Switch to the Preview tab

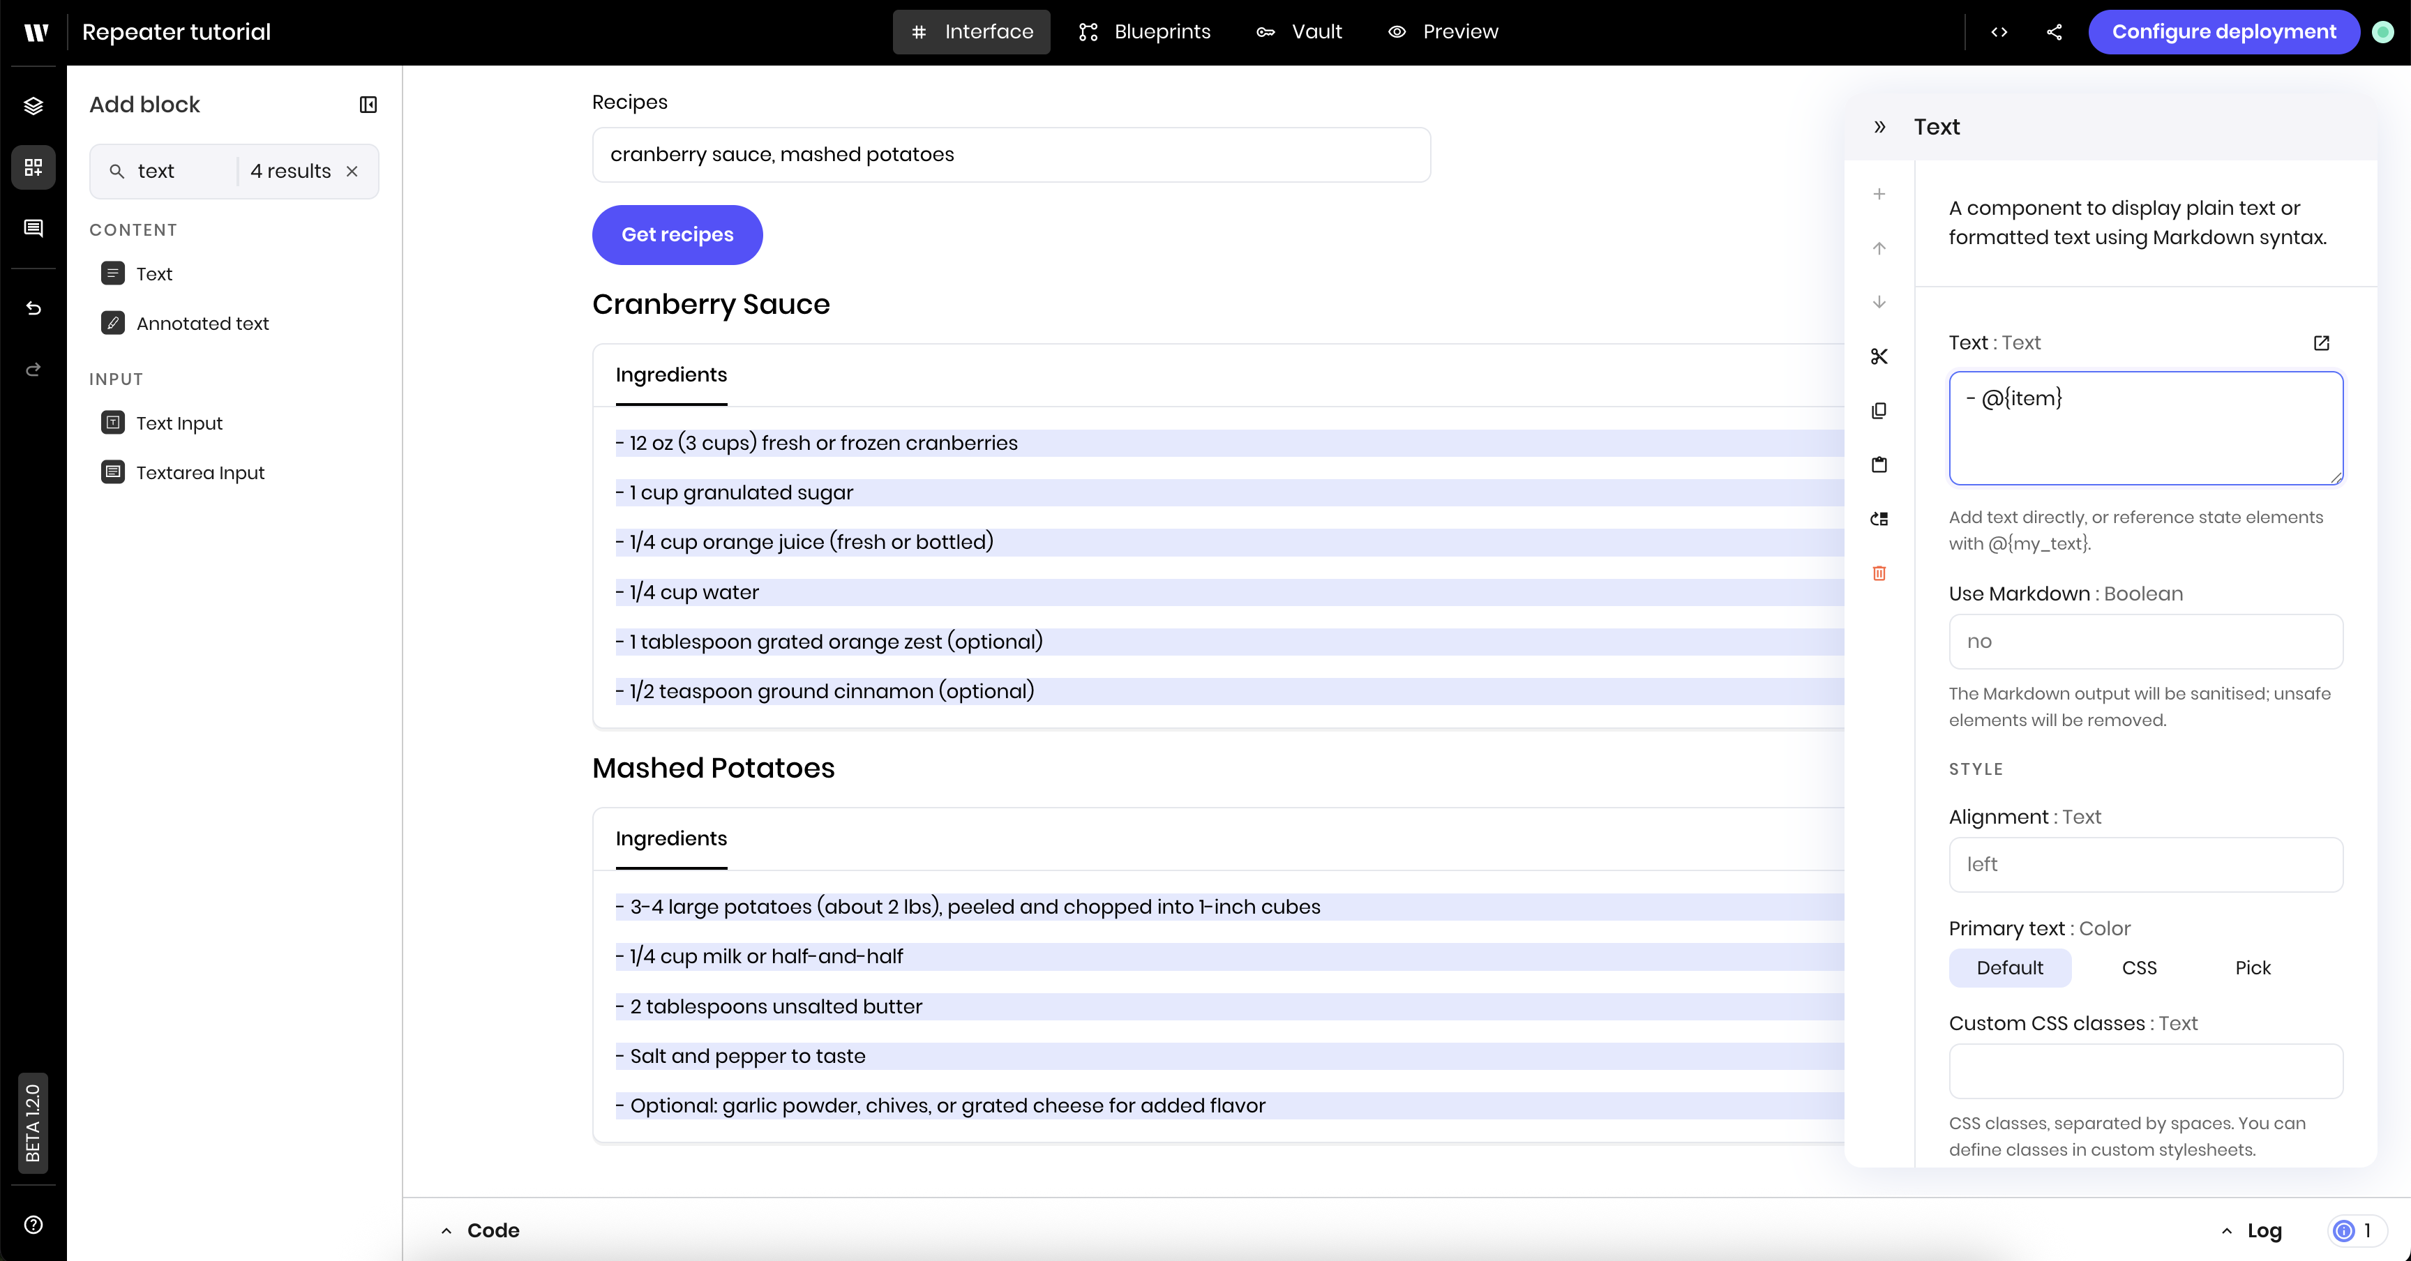tap(1442, 32)
